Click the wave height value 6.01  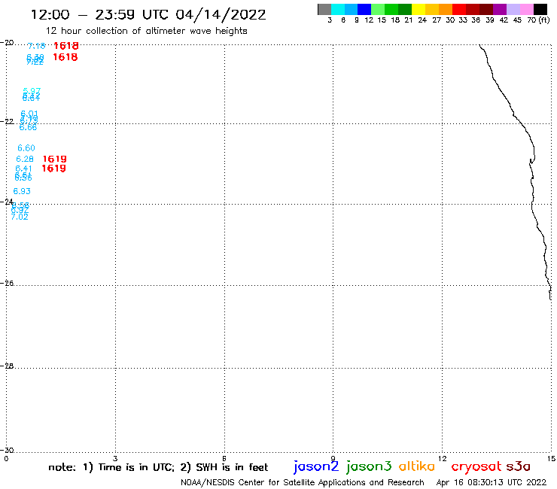tap(29, 114)
